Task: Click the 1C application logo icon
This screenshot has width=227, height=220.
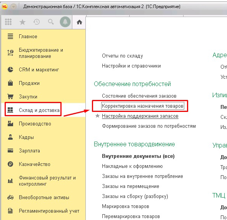Action: [x=5, y=7]
